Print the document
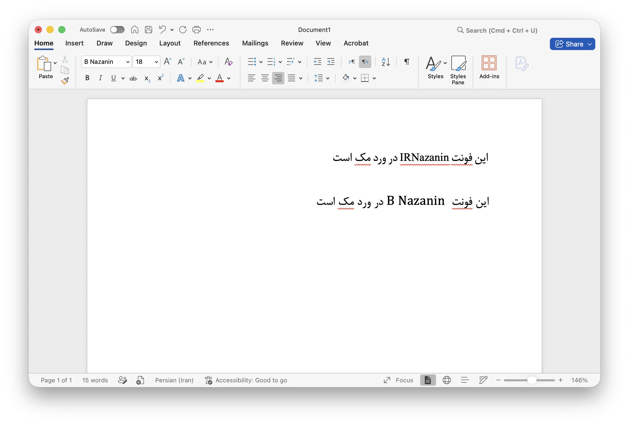629x425 pixels. [197, 30]
